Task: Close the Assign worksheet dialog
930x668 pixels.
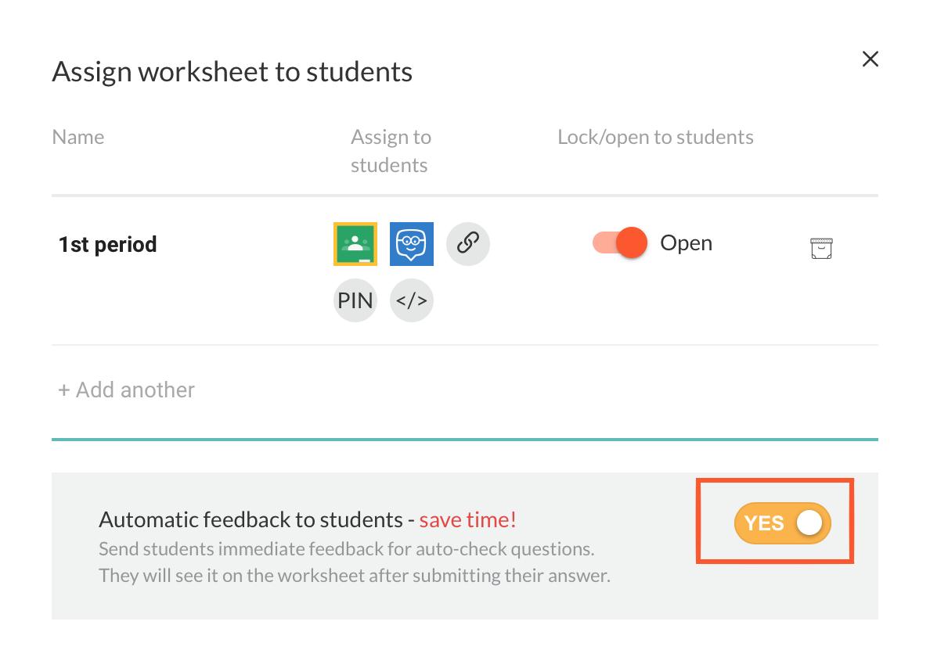Action: click(870, 59)
